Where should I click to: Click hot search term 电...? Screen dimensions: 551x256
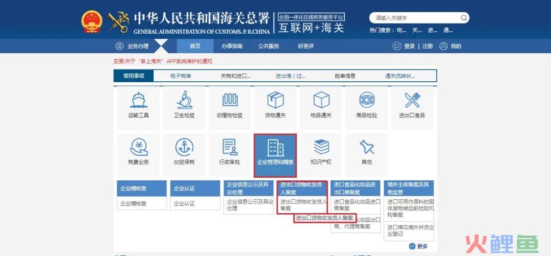point(402,30)
